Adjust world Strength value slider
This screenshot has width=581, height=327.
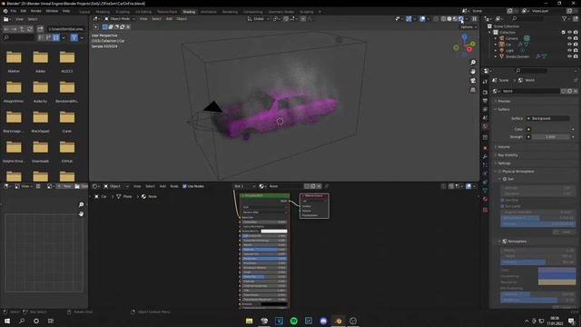point(551,137)
